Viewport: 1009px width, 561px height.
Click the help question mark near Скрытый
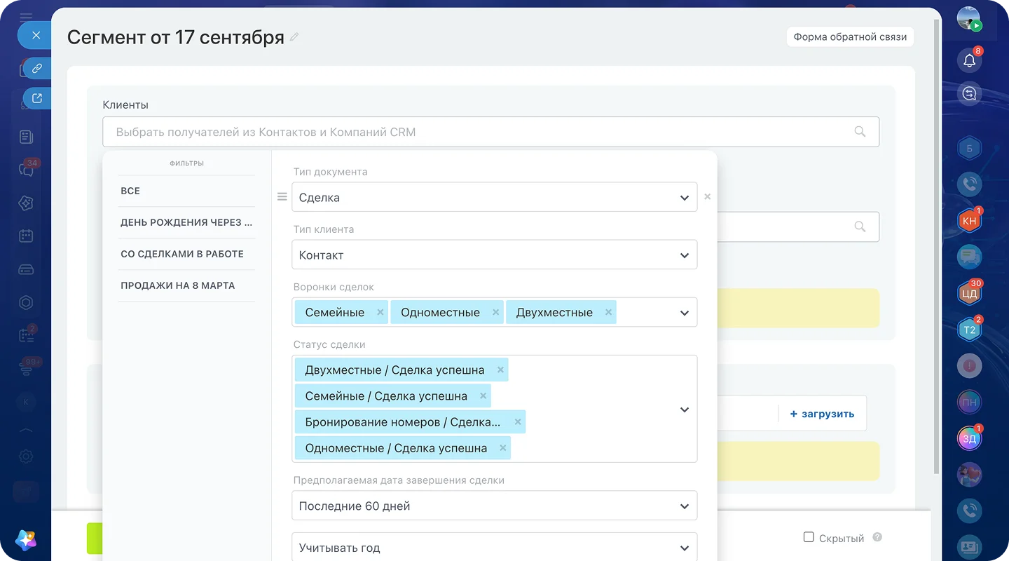pos(877,537)
